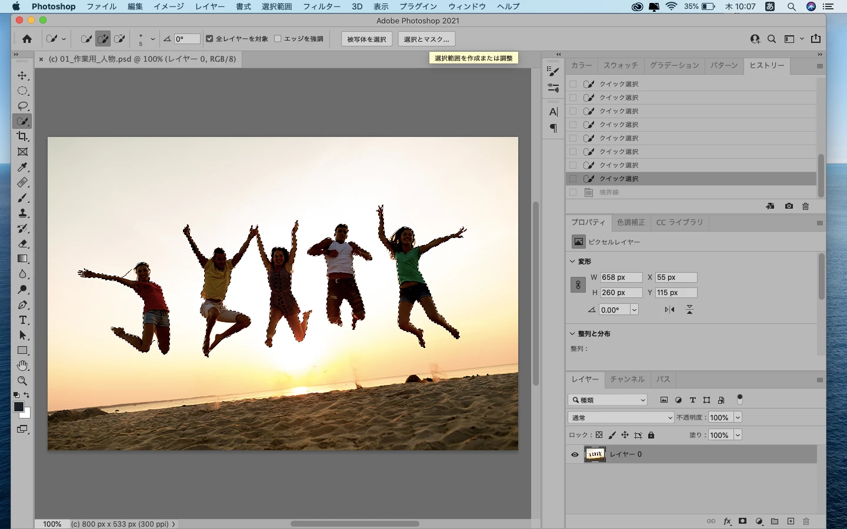Viewport: 847px width, 529px height.
Task: Open the フィルター menu
Action: [x=322, y=6]
